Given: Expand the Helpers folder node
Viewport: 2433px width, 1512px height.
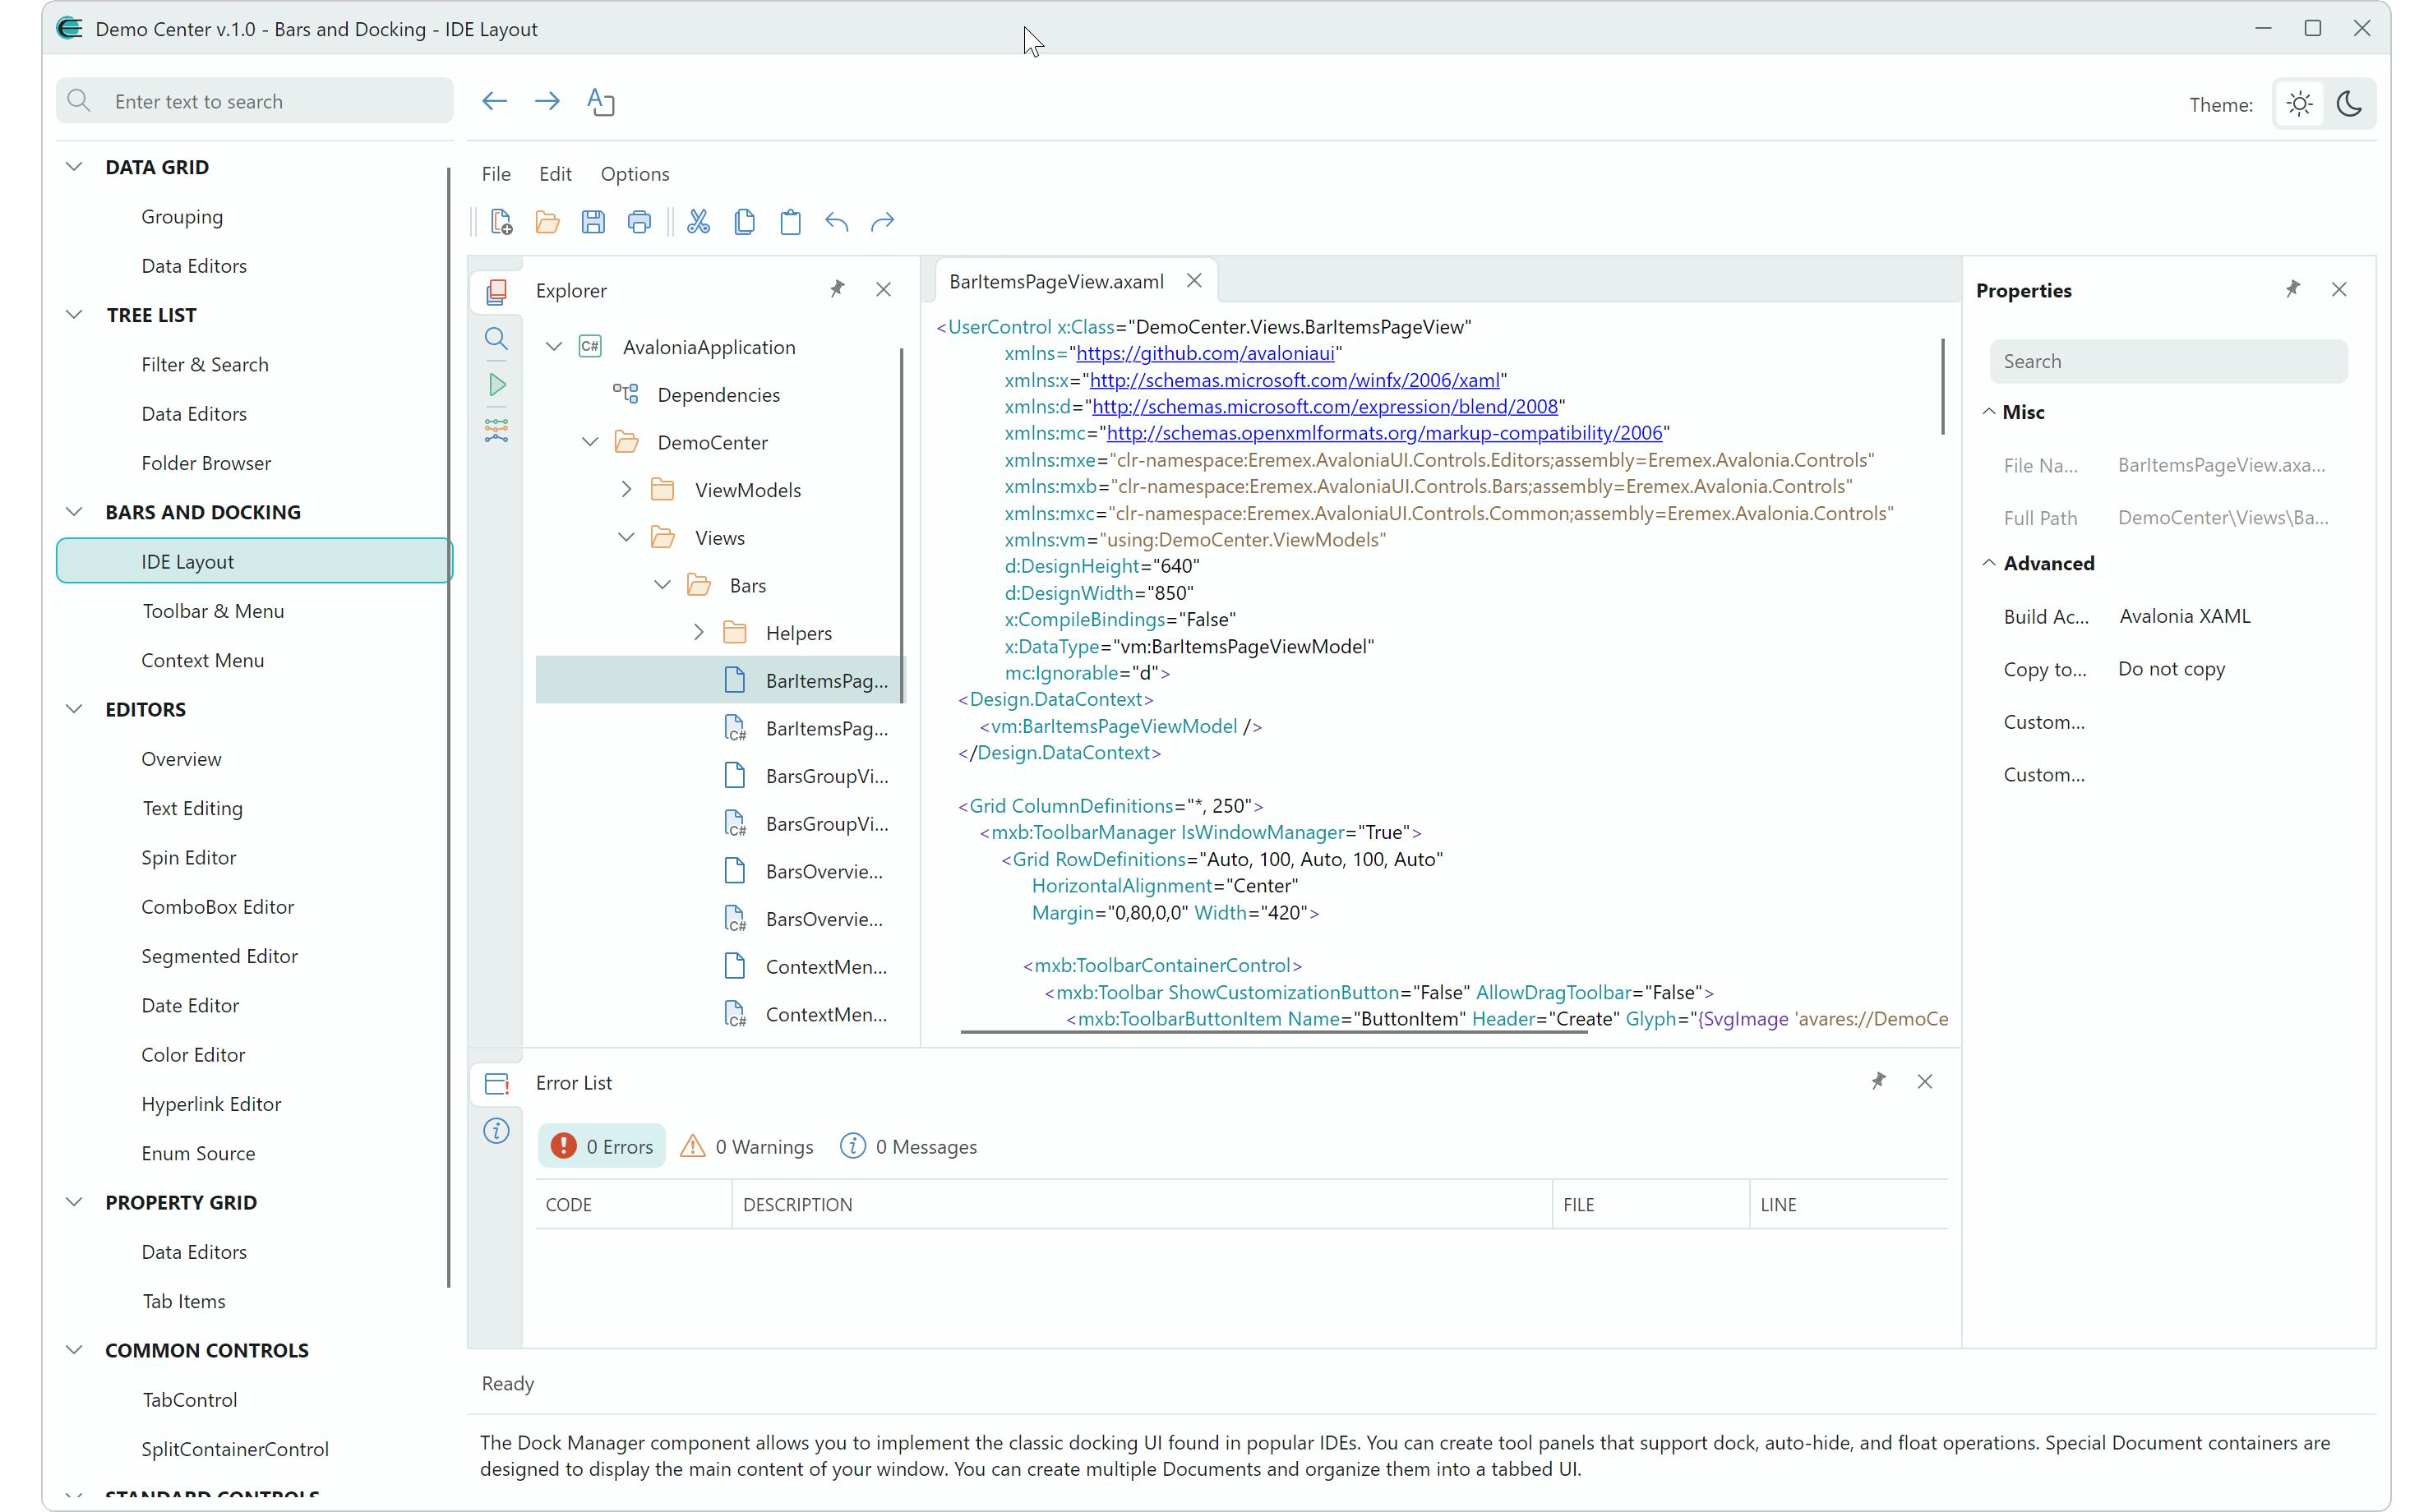Looking at the screenshot, I should [698, 632].
